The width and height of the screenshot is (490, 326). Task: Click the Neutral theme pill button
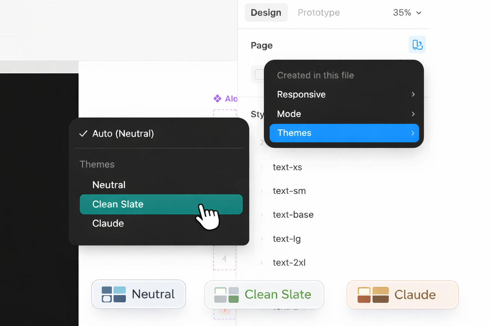pyautogui.click(x=138, y=294)
